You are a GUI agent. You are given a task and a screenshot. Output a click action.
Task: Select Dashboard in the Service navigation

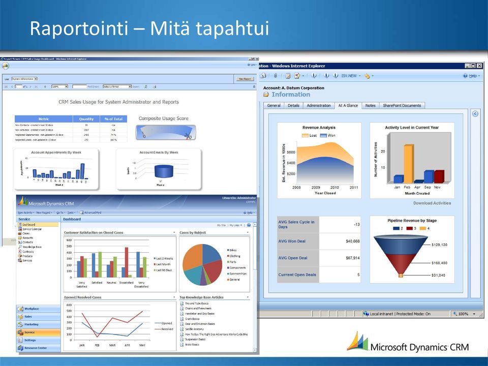(38, 224)
